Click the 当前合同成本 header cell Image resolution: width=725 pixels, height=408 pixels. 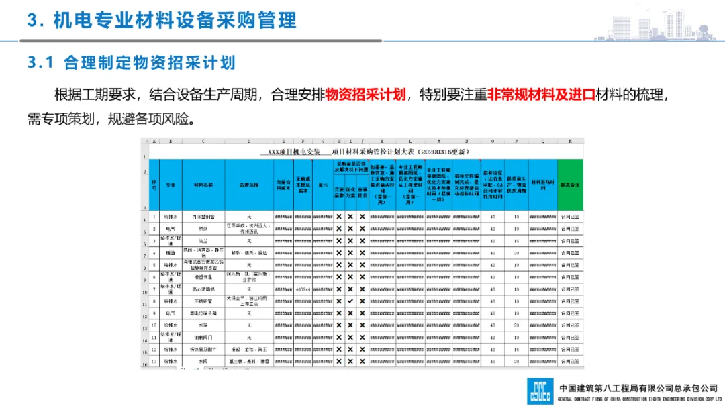click(283, 185)
